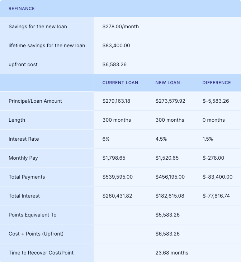Screen dimensions: 241x262
Task: Select the 4.5% new loan rate
Action: point(161,139)
